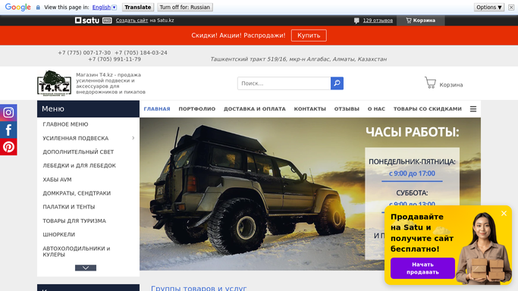Viewport: 518px width, 291px height.
Task: Expand the УСИЛЕННАЯ ПОДВЕСКА submenu
Action: pos(133,138)
